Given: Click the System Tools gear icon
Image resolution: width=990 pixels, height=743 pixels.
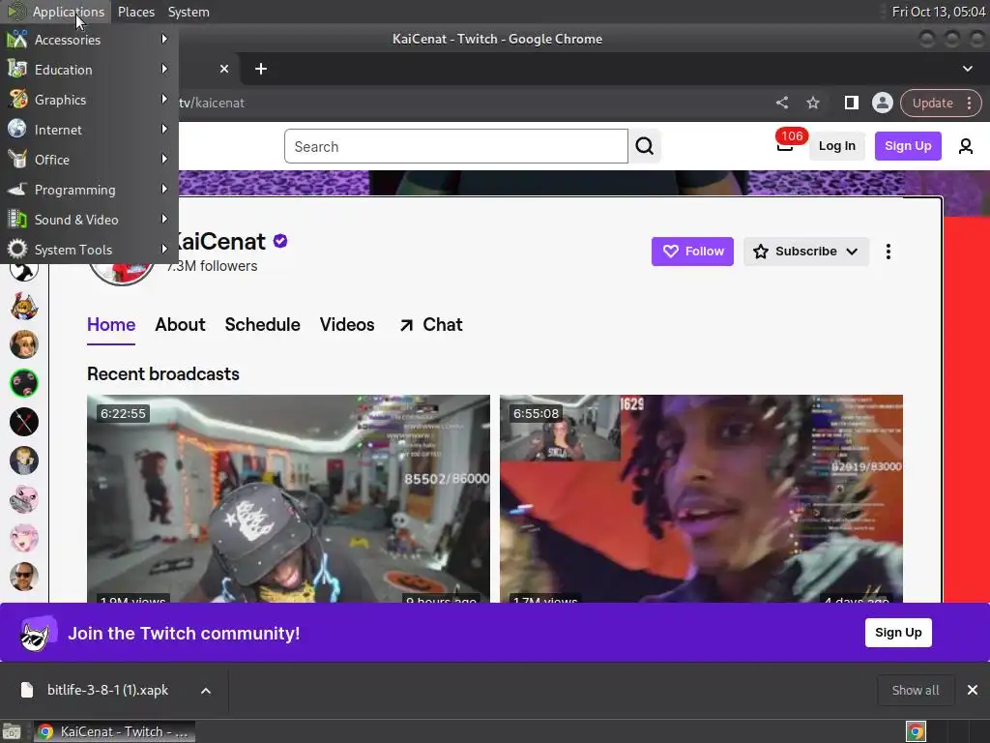Looking at the screenshot, I should point(17,249).
